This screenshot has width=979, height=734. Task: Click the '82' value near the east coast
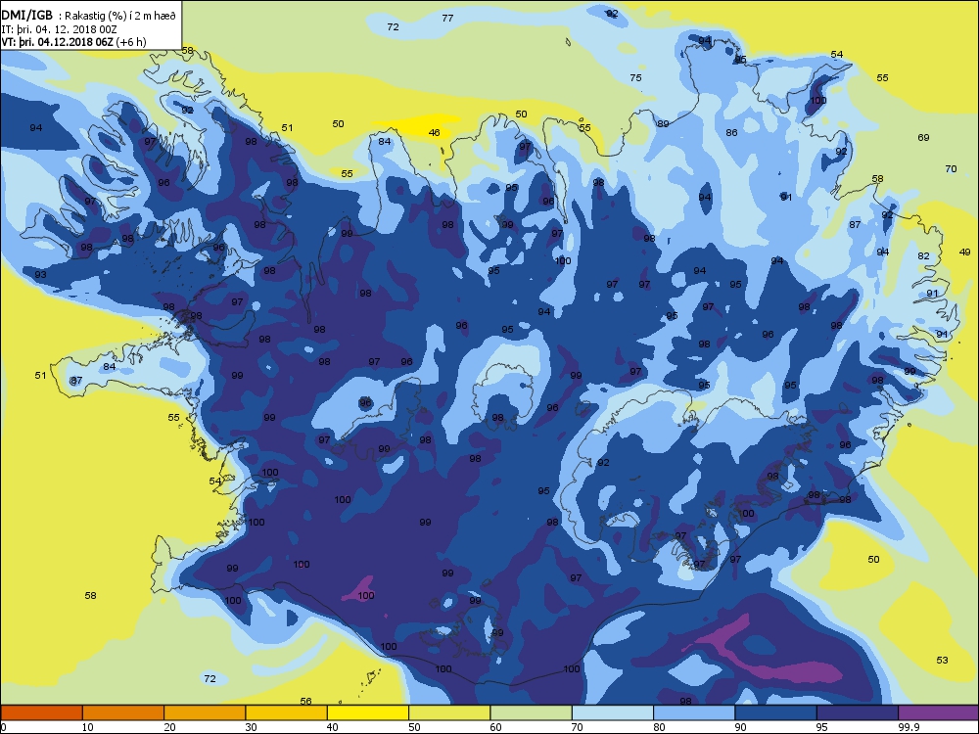(x=923, y=255)
